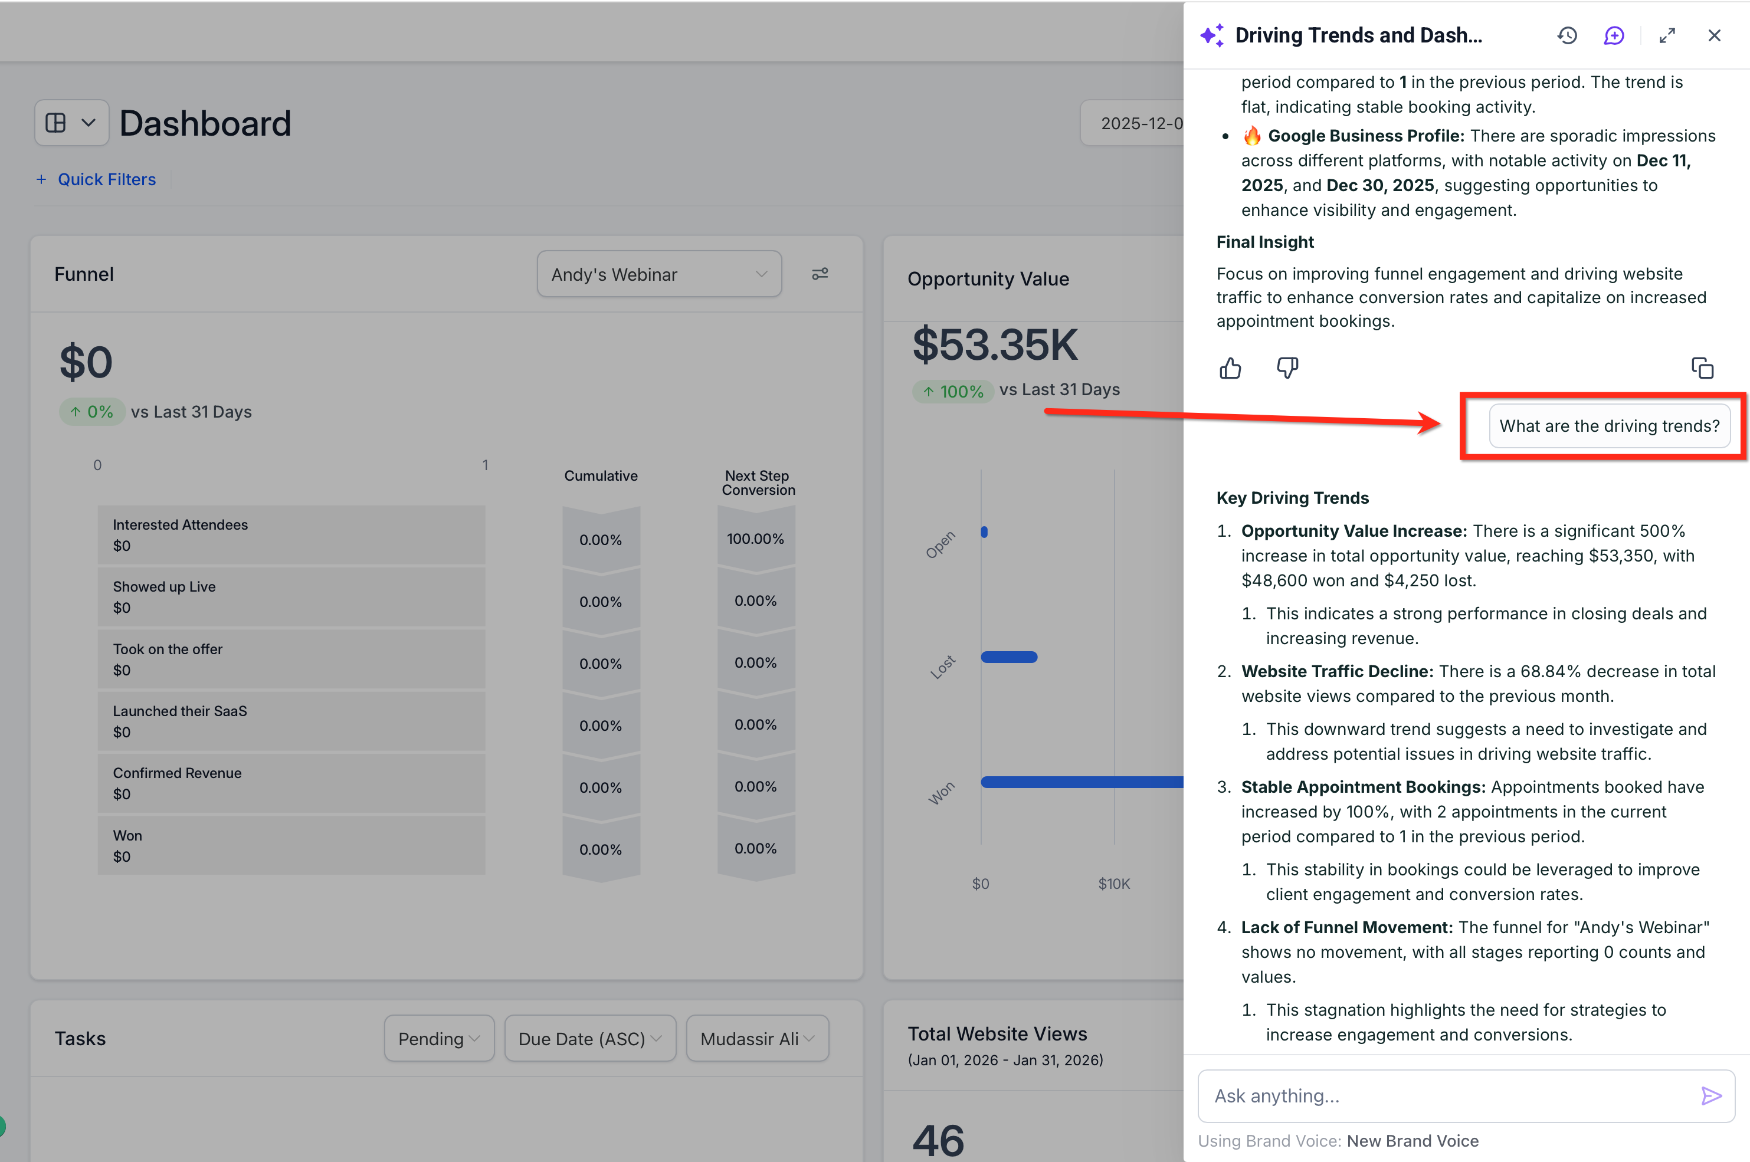Viewport: 1750px width, 1162px height.
Task: Copy the AI response text
Action: [1702, 368]
